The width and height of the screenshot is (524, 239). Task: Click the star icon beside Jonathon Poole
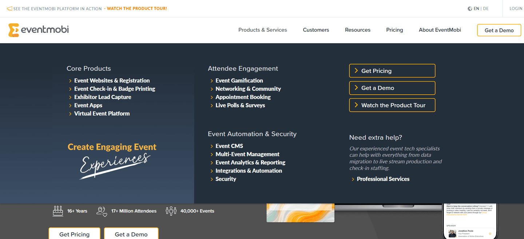490,234
